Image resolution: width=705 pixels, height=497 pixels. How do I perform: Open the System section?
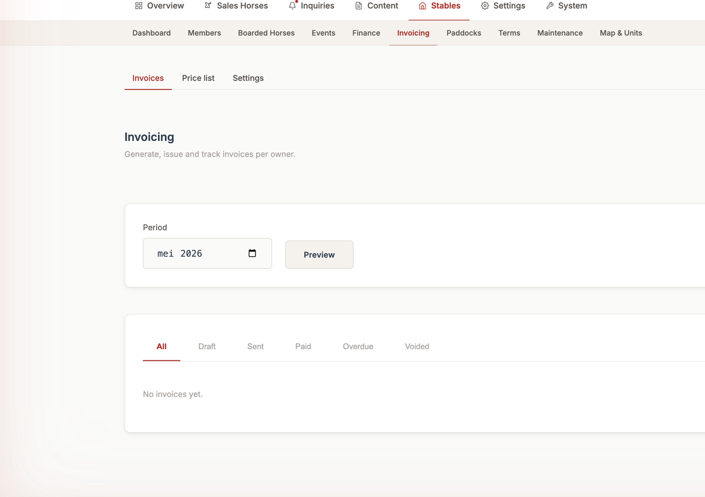pos(567,6)
